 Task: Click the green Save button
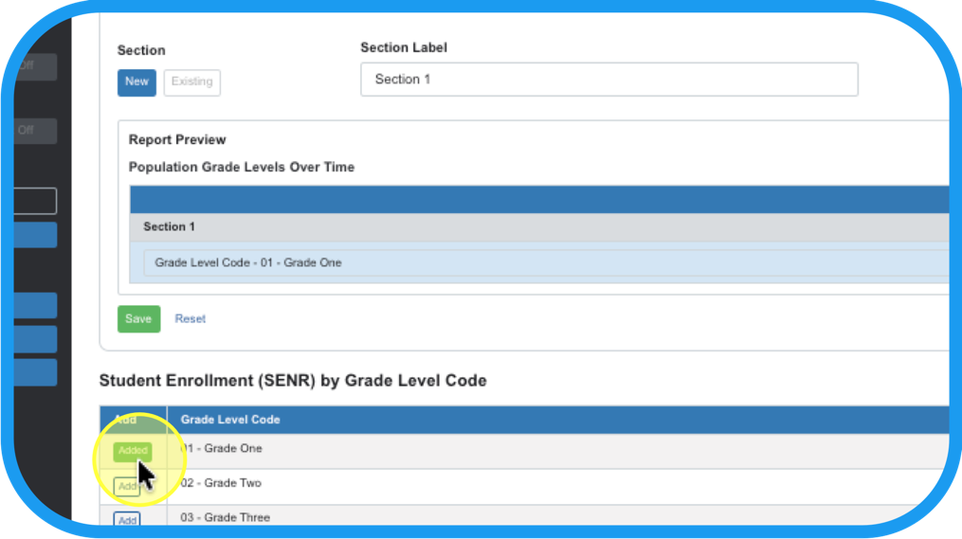click(138, 319)
